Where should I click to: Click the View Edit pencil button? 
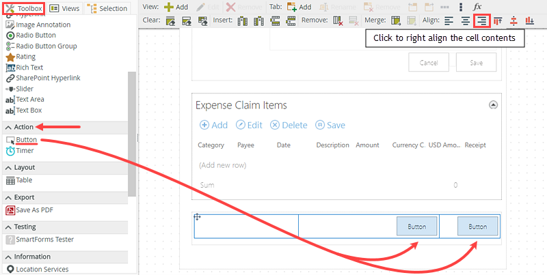click(208, 7)
